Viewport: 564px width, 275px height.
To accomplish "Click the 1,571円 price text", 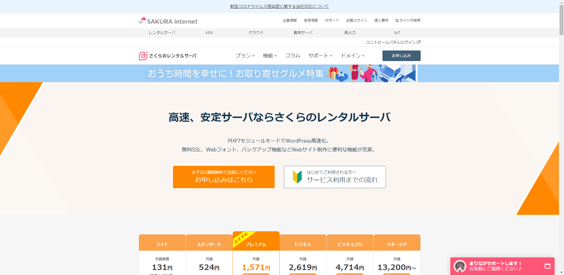I will [x=256, y=267].
